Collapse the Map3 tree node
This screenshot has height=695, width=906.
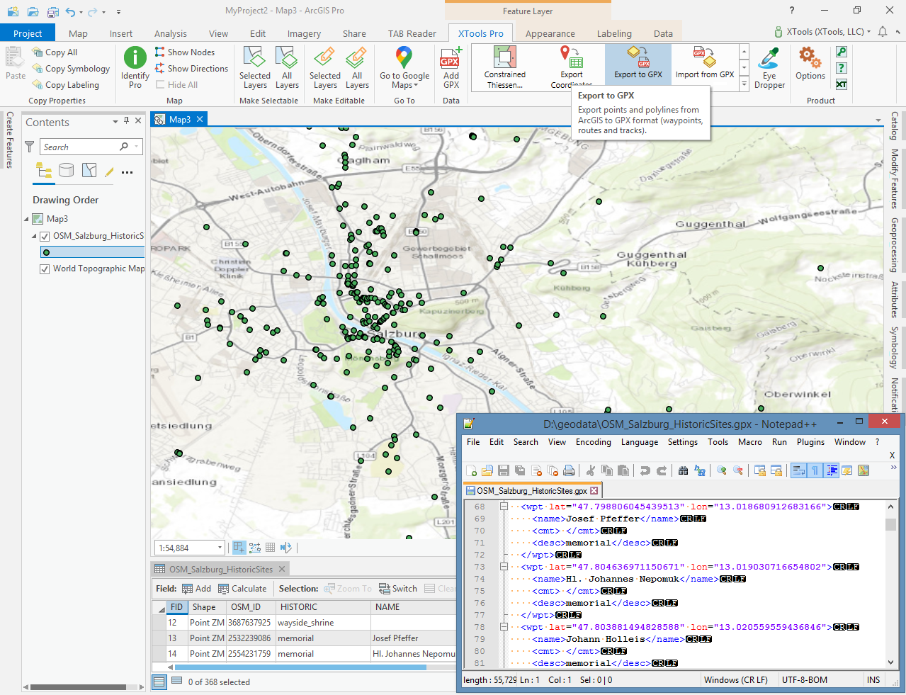pos(27,219)
